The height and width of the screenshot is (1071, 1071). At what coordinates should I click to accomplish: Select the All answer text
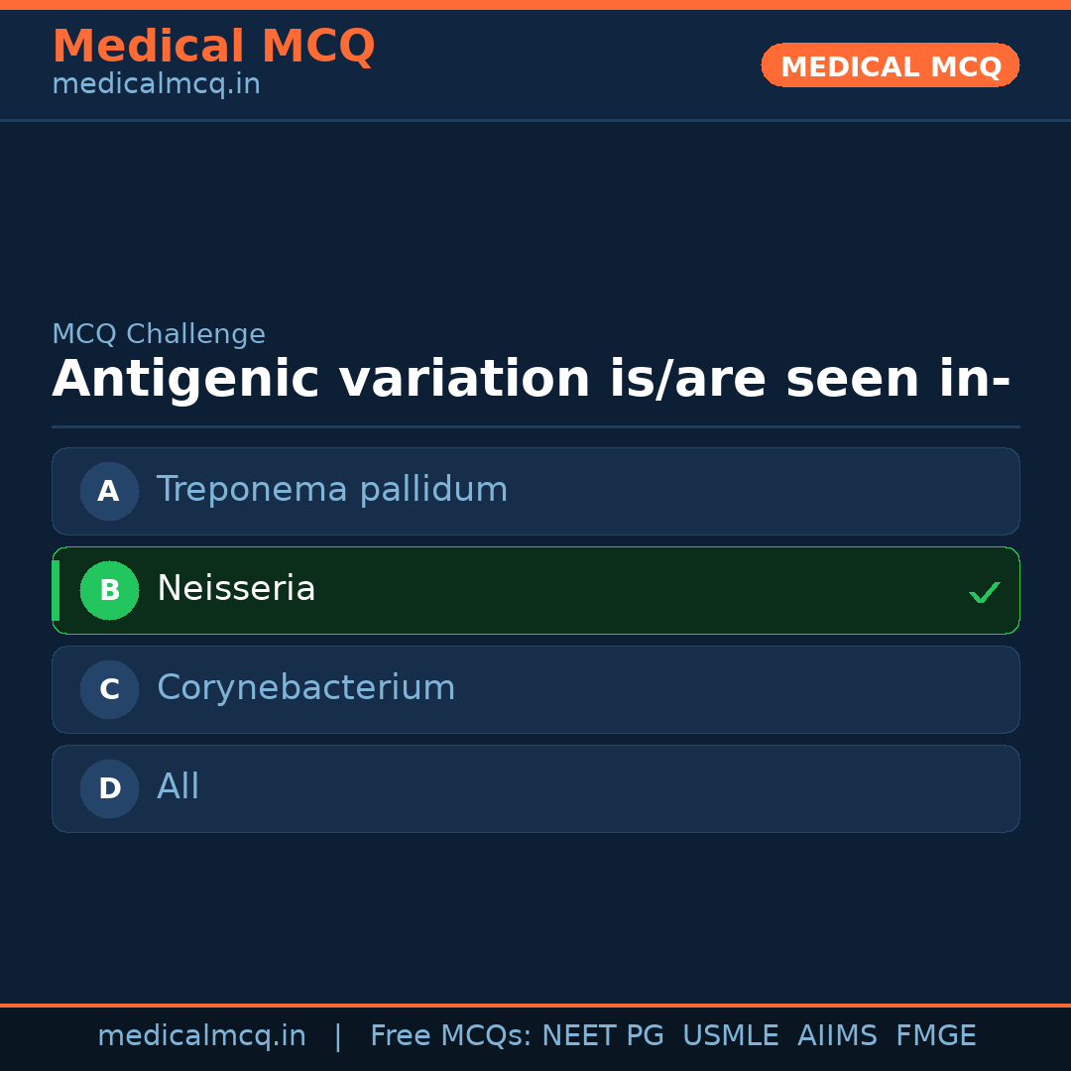point(178,787)
